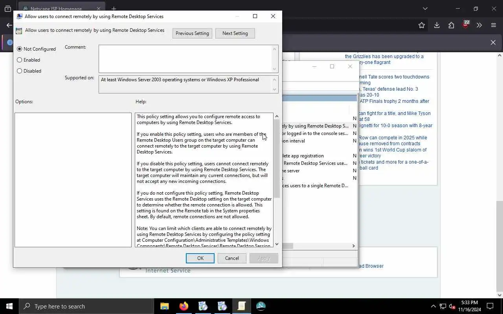Open the Firefox Extensions menu
503x314 pixels.
point(451,25)
